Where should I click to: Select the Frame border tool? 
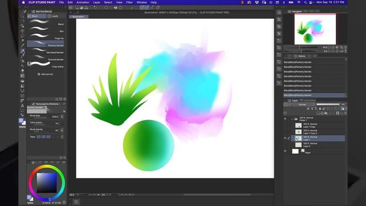(22, 96)
